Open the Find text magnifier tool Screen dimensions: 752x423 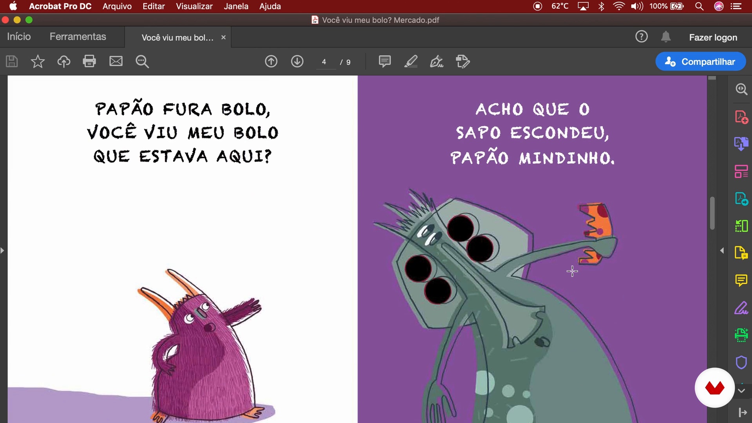click(142, 61)
